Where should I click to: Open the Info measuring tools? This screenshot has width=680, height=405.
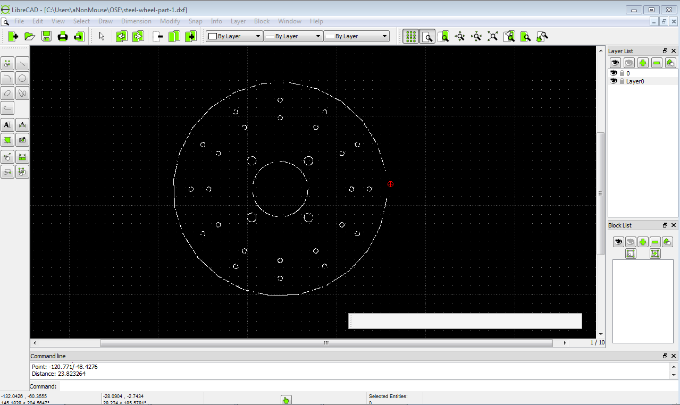(22, 156)
